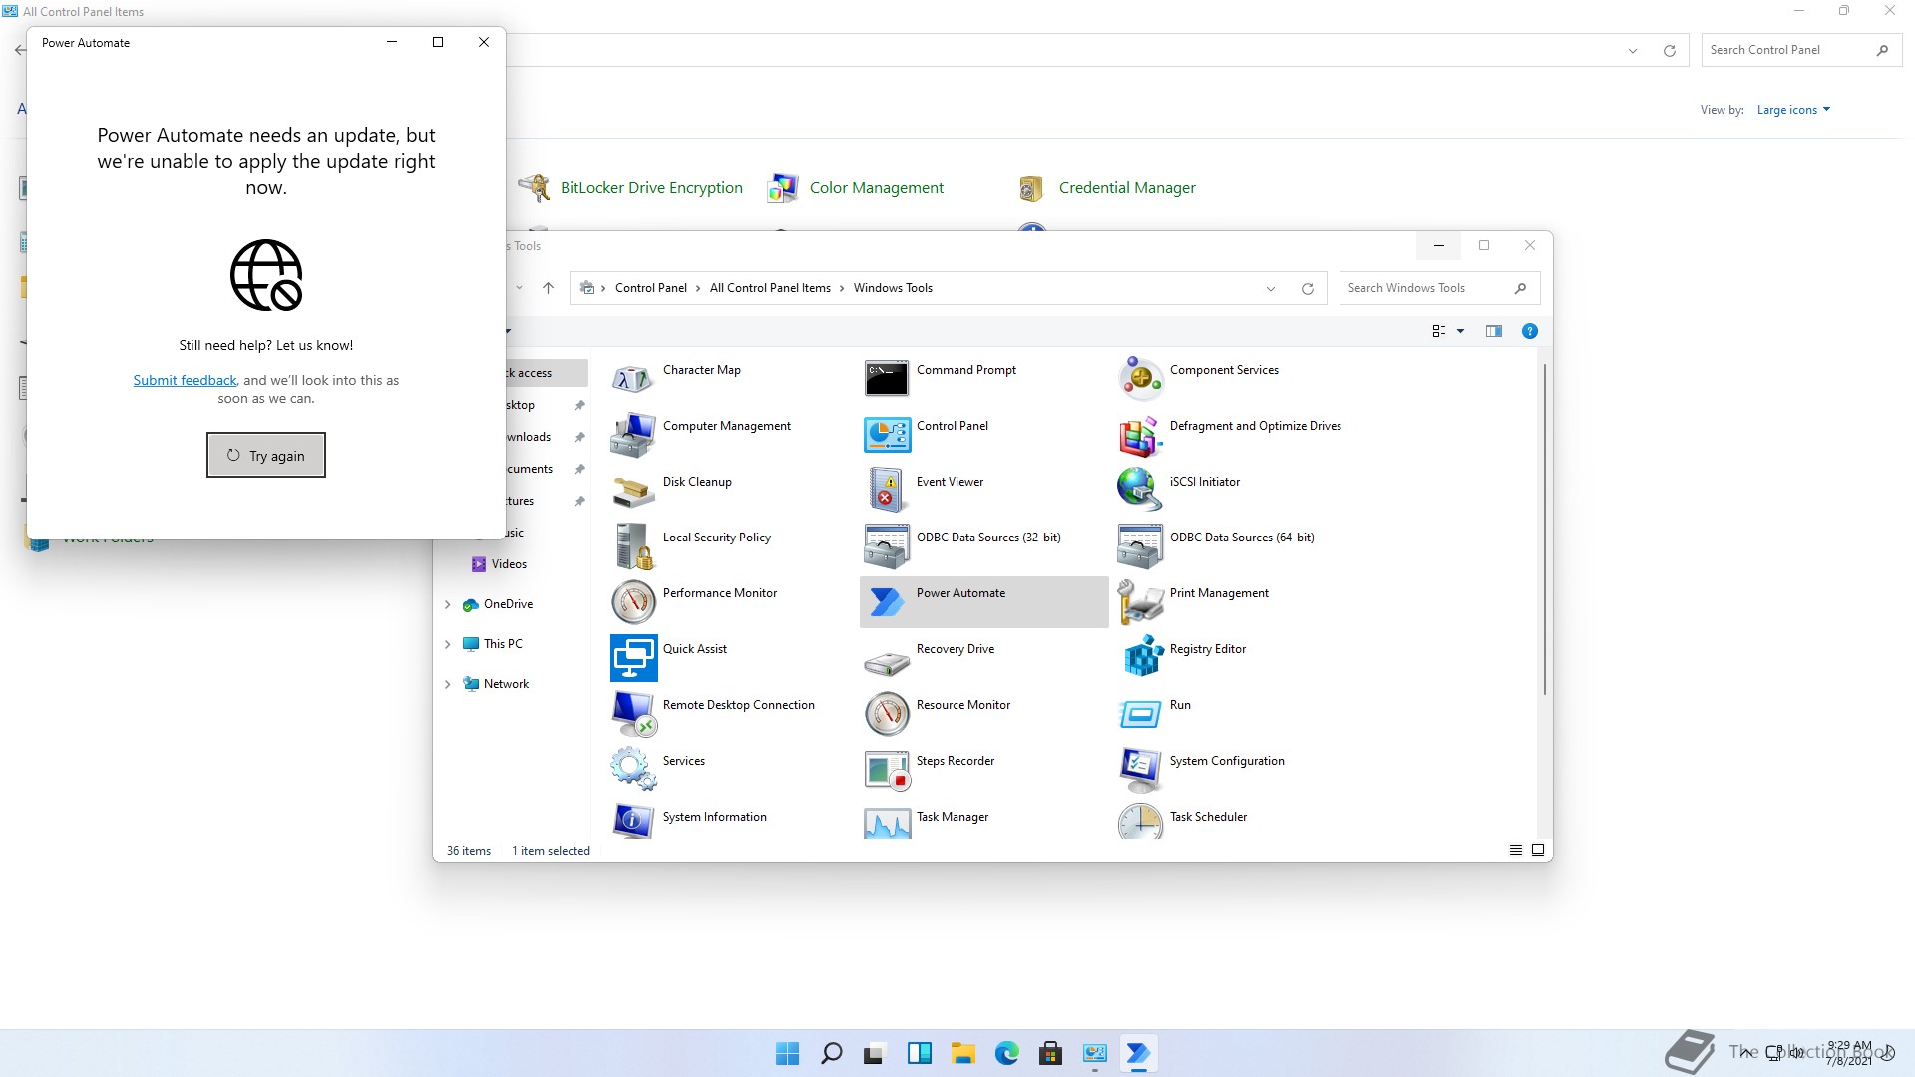The height and width of the screenshot is (1077, 1915).
Task: Open the Start menu on taskbar
Action: coord(787,1053)
